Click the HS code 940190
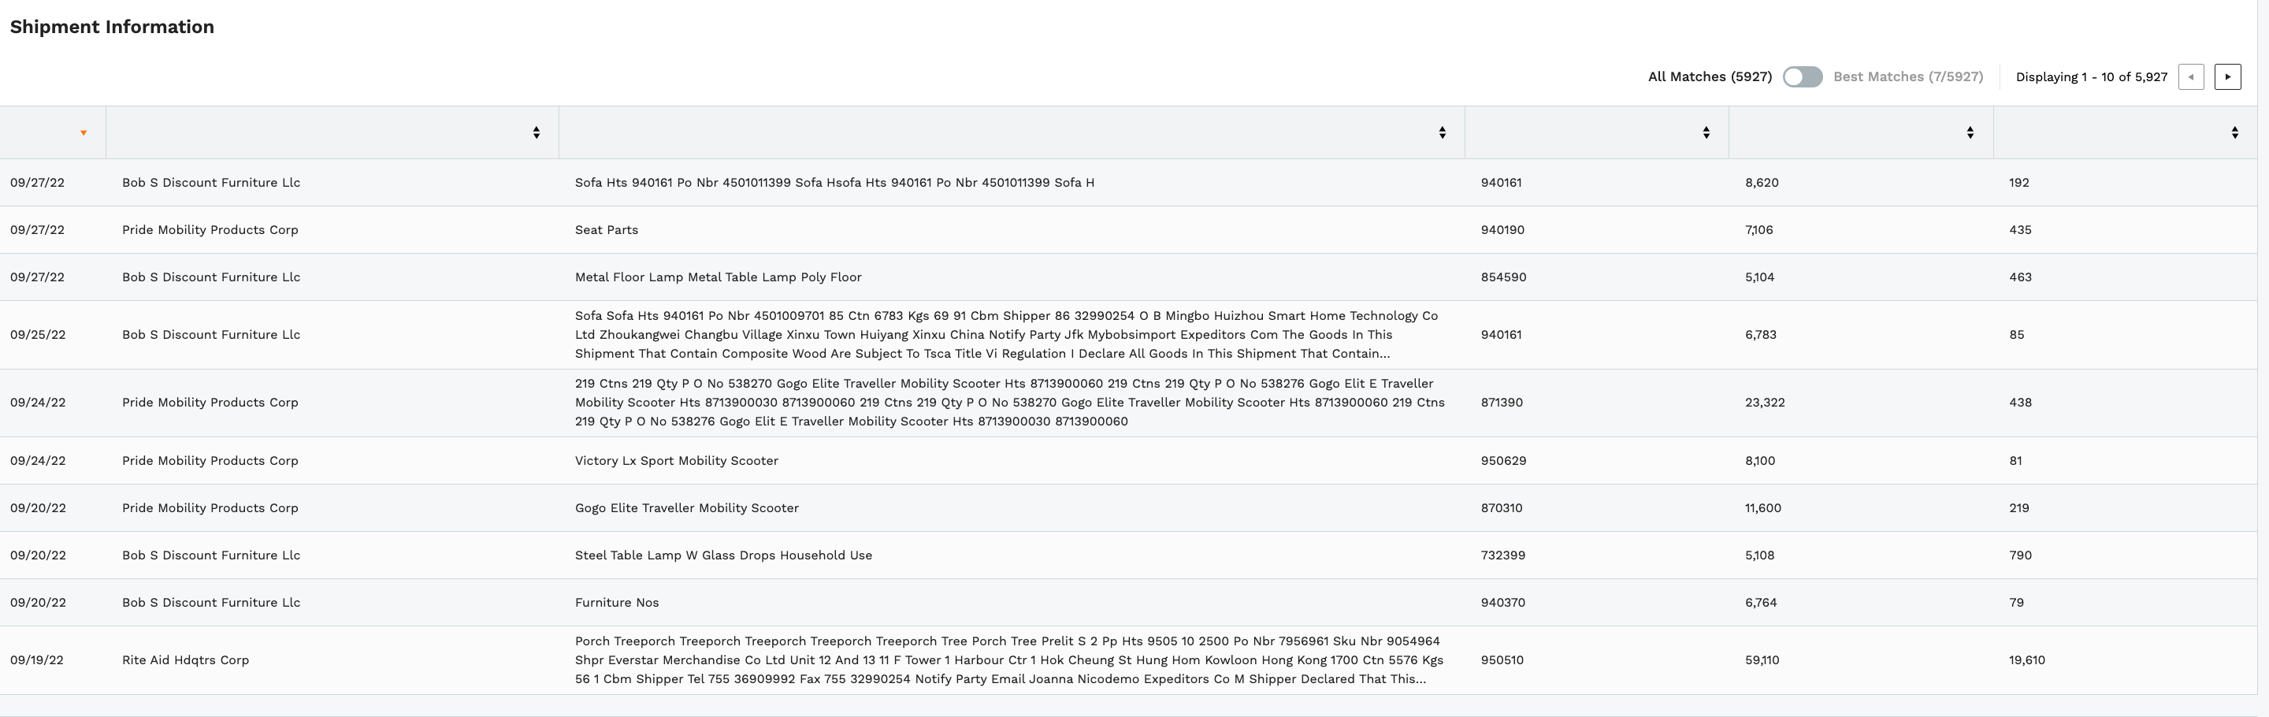 coord(1502,230)
